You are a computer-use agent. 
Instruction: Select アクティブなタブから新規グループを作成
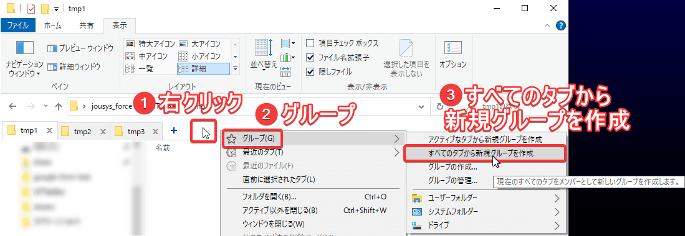click(486, 140)
